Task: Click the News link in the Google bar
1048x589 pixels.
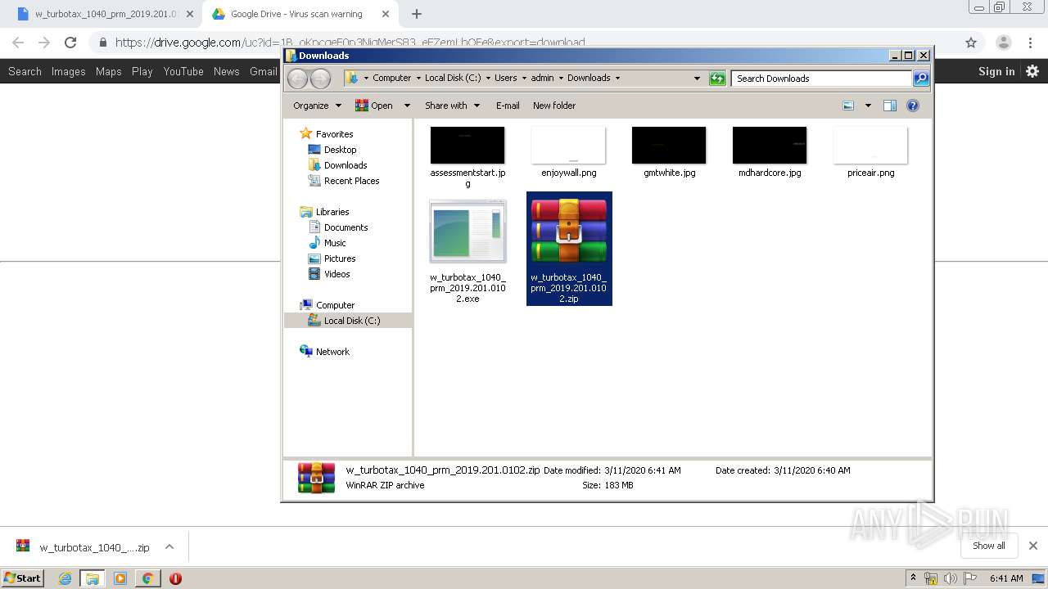Action: point(227,71)
